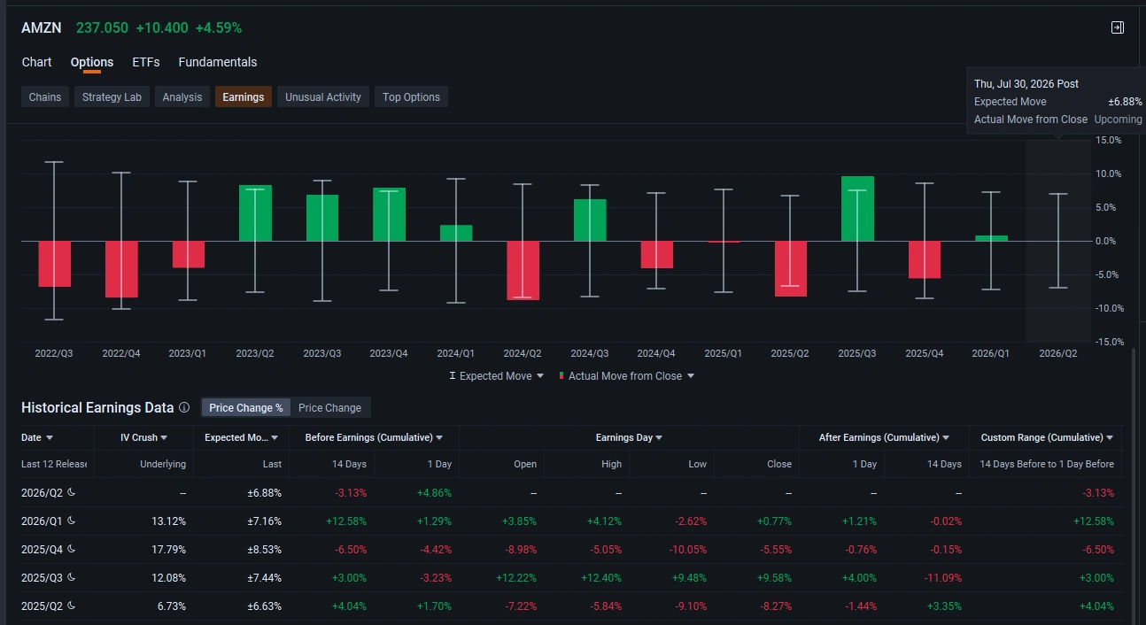
Task: Click 2022/Q3 x-axis label
Action: 54,353
